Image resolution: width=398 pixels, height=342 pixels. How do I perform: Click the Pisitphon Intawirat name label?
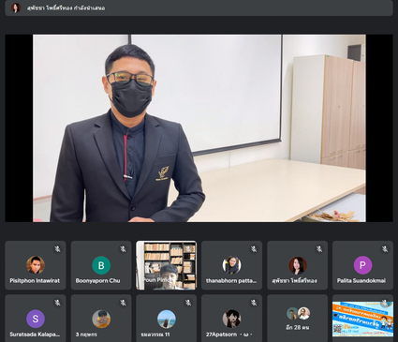coord(35,280)
